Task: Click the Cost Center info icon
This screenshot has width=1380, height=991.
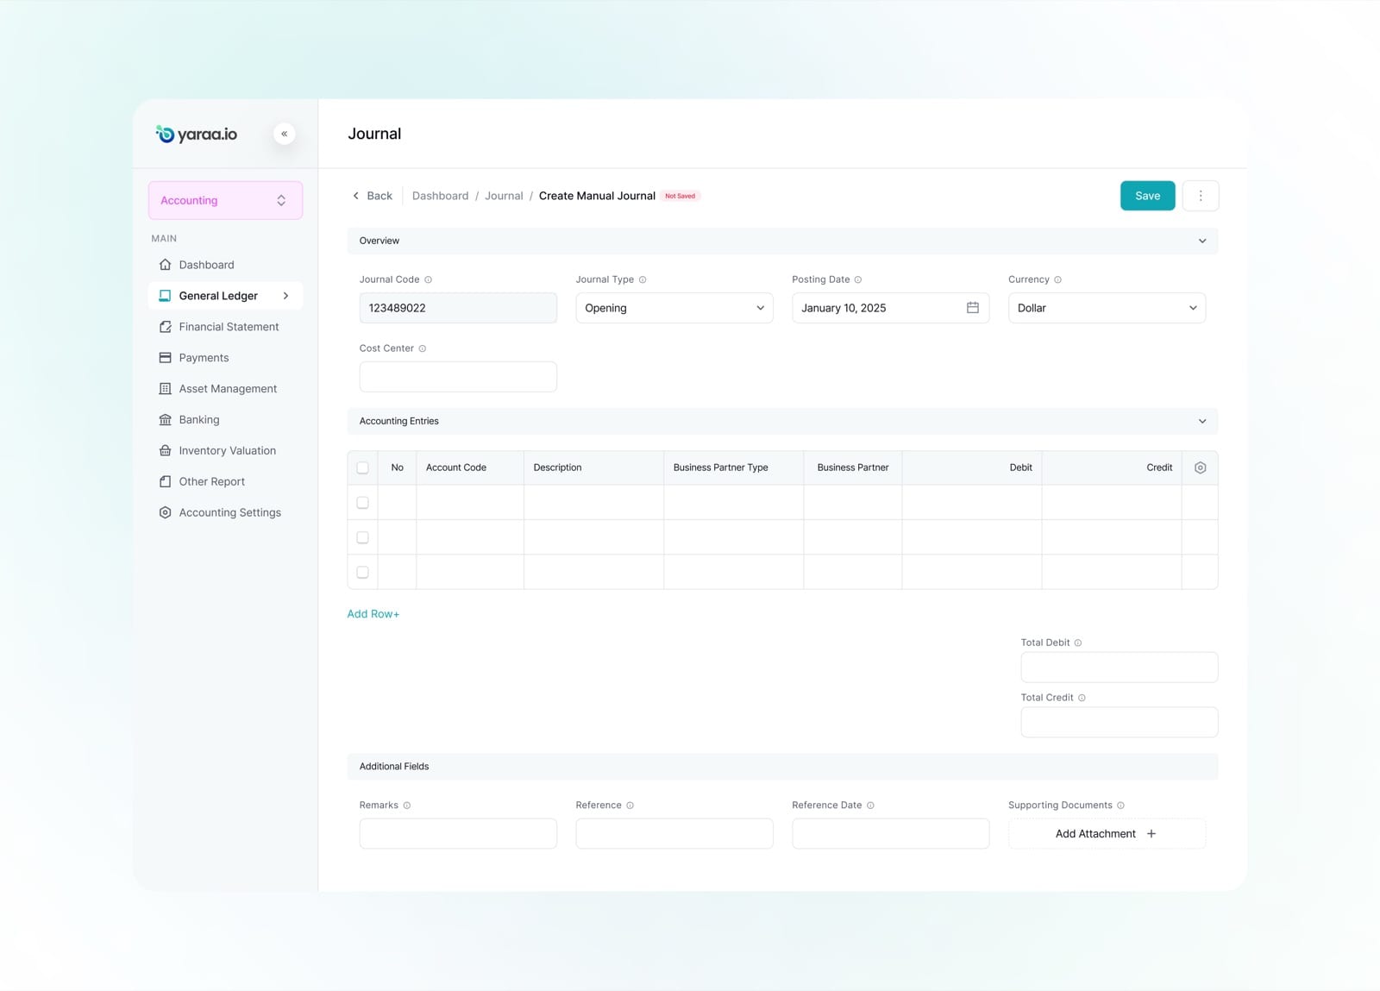Action: (423, 348)
